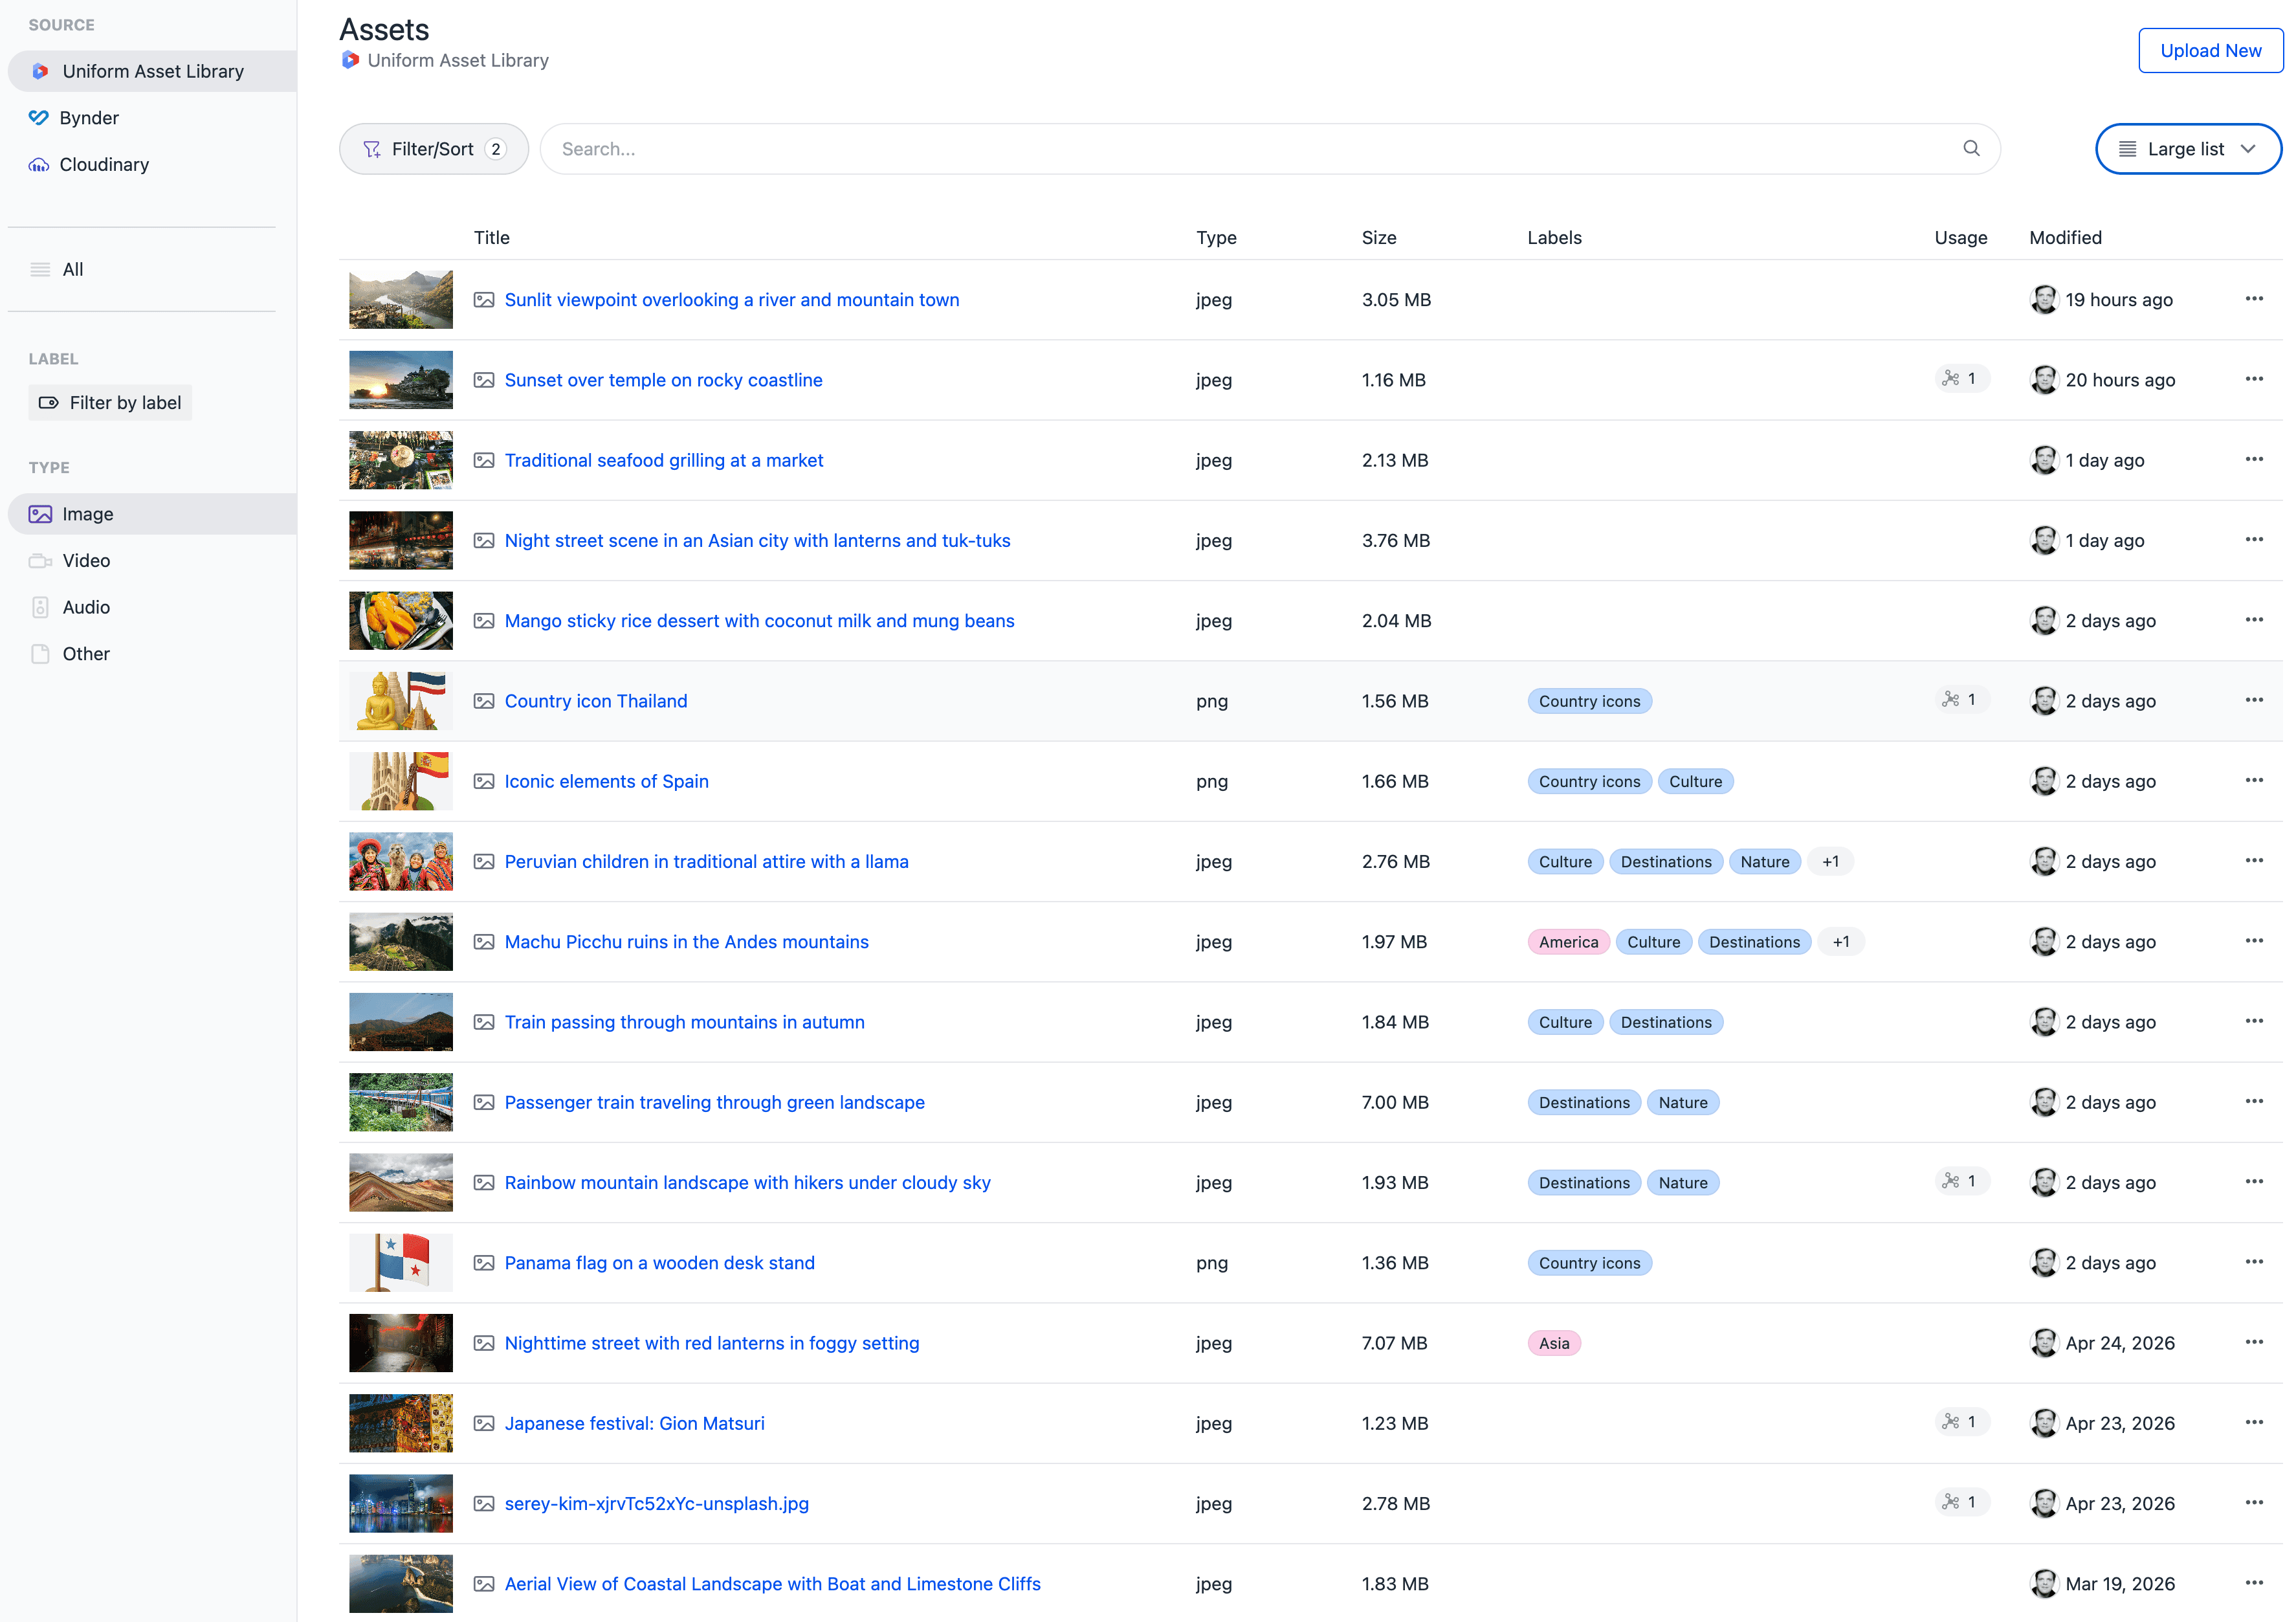The height and width of the screenshot is (1622, 2296).
Task: Open more options for Aerial View Coastal Landscape
Action: (x=2254, y=1583)
